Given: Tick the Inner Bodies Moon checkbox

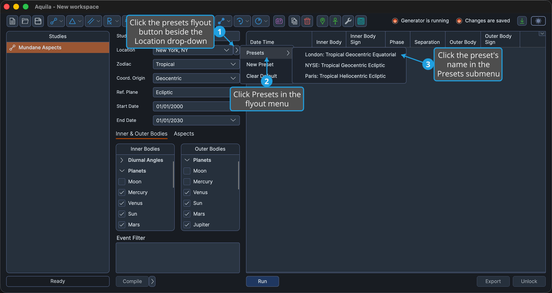Looking at the screenshot, I should click(122, 182).
